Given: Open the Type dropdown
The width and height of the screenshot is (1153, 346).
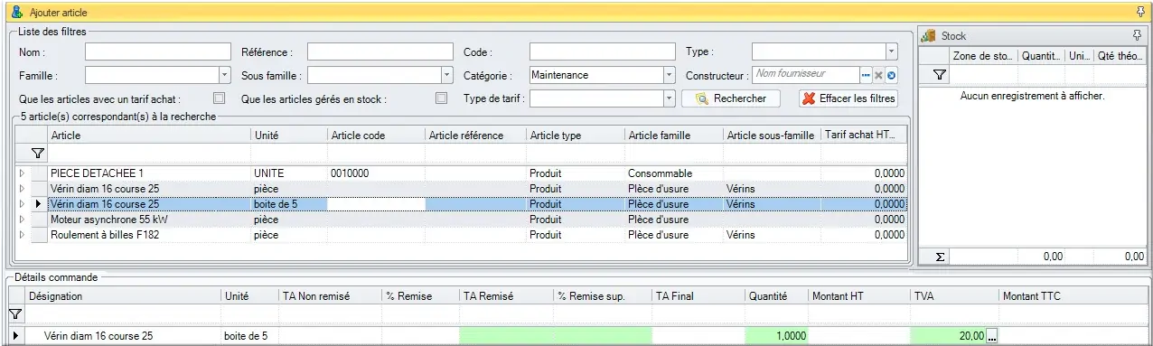Looking at the screenshot, I should [891, 51].
